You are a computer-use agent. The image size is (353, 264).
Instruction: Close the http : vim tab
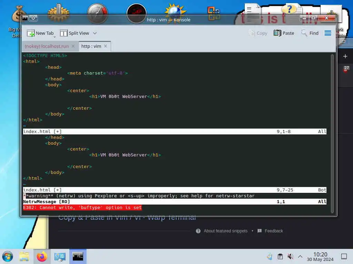[105, 46]
